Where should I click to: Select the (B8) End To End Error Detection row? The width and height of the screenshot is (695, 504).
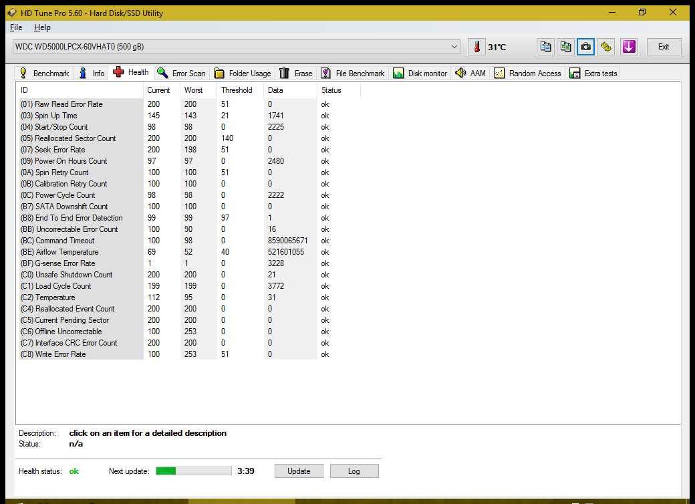pyautogui.click(x=190, y=218)
